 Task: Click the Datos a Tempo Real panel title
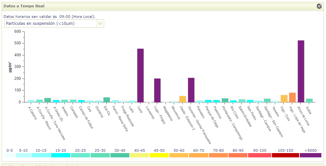[x=24, y=6]
